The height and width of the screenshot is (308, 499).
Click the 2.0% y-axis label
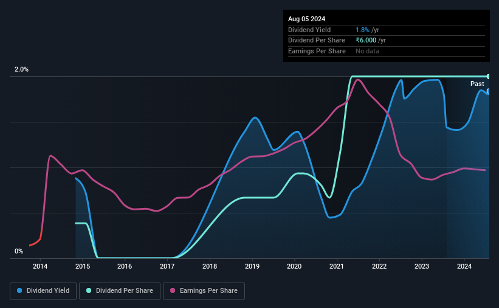pyautogui.click(x=21, y=69)
